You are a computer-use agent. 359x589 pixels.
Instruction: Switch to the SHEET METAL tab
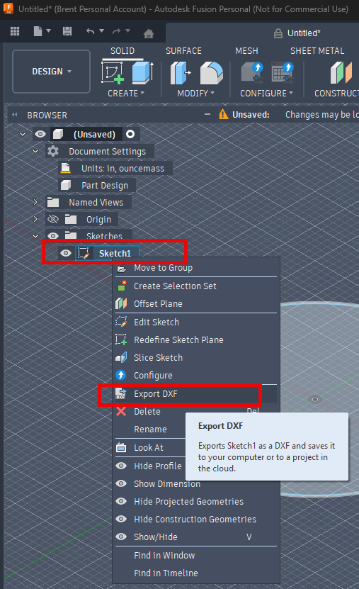pos(317,51)
